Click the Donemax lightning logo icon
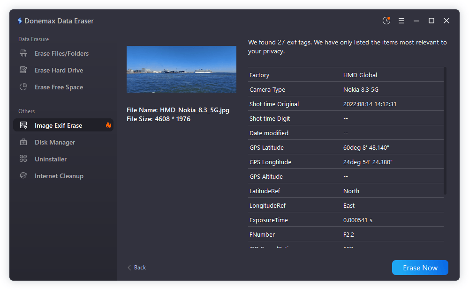Image resolution: width=469 pixels, height=290 pixels. coord(20,21)
